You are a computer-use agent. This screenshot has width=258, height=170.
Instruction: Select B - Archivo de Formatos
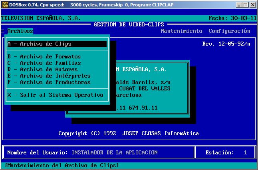point(44,57)
